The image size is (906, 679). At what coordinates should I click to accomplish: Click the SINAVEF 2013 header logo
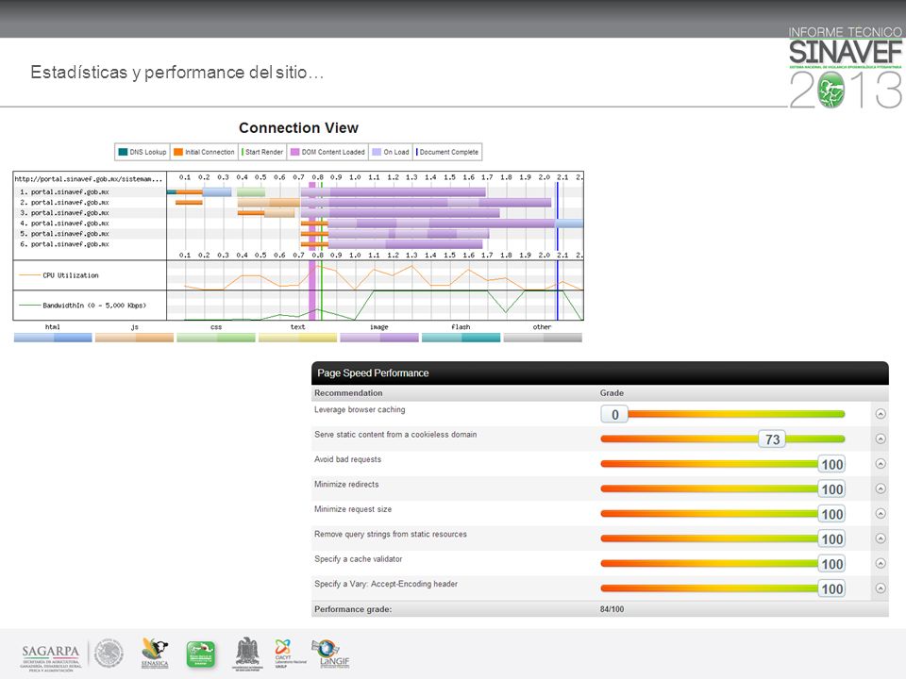click(846, 68)
